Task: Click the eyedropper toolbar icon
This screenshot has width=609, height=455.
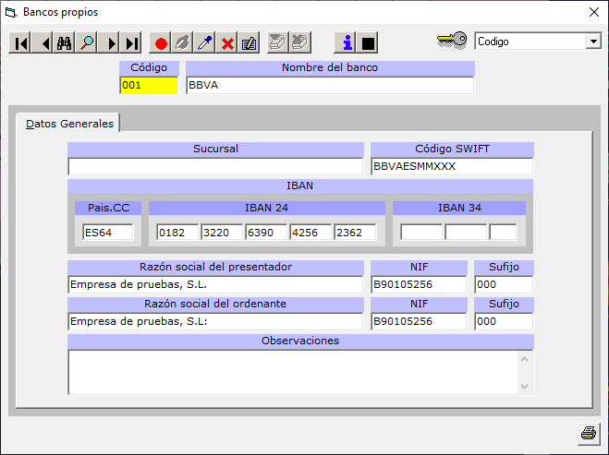Action: [205, 43]
